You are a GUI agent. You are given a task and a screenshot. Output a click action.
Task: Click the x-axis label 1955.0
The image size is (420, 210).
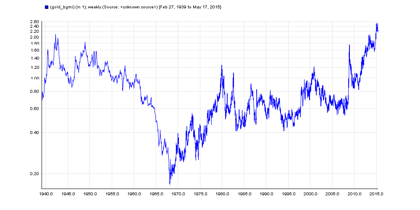point(112,194)
